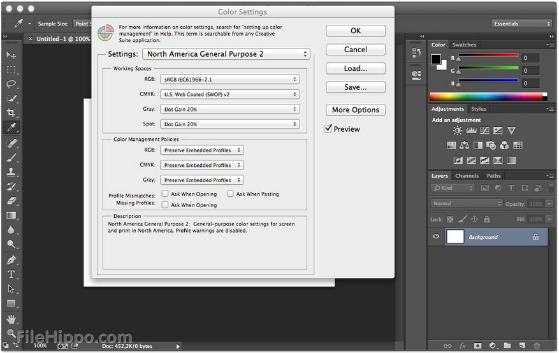Select the Blur tool
Screen dimensions: 559x353
pyautogui.click(x=11, y=230)
